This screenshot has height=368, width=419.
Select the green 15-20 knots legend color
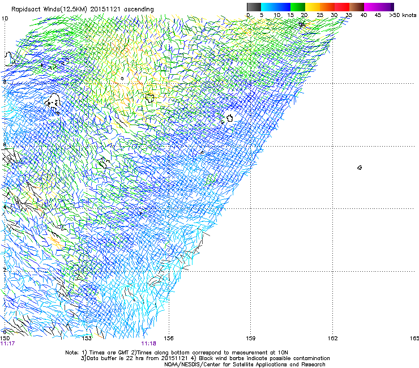coord(298,7)
